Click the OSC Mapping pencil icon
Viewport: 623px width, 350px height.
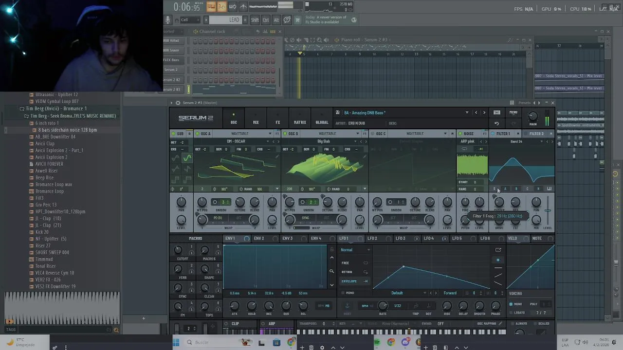pyautogui.click(x=500, y=324)
